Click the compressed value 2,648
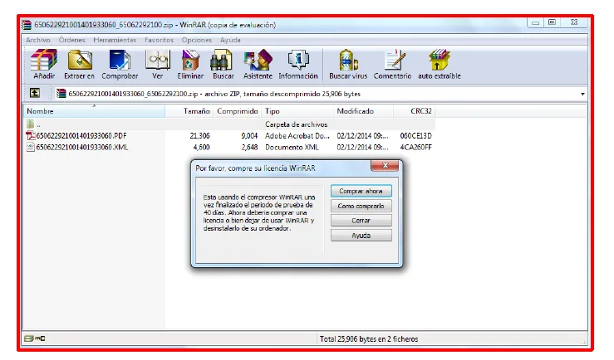This screenshot has height=360, width=614. tap(249, 148)
